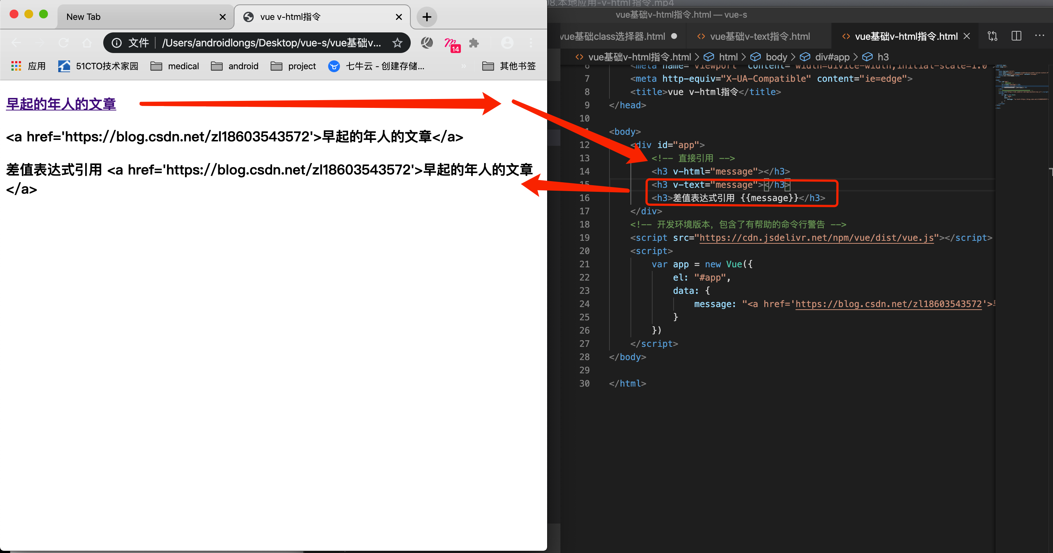Click the home icon in Chrome toolbar
Screen dimensions: 1053x553
[x=87, y=43]
